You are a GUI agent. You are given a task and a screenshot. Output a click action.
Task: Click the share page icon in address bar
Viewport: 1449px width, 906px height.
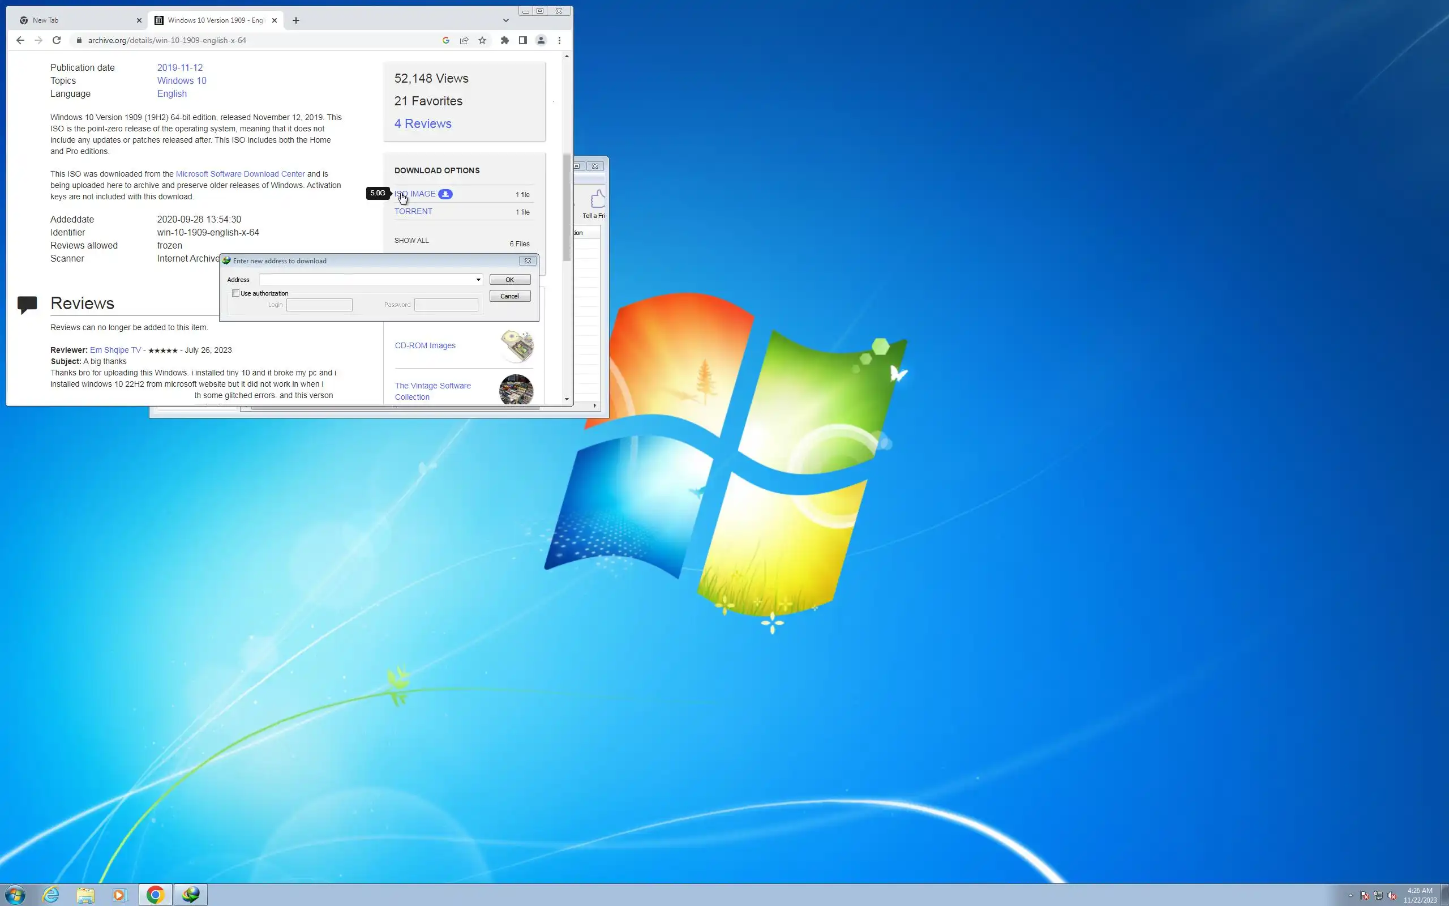(x=464, y=40)
